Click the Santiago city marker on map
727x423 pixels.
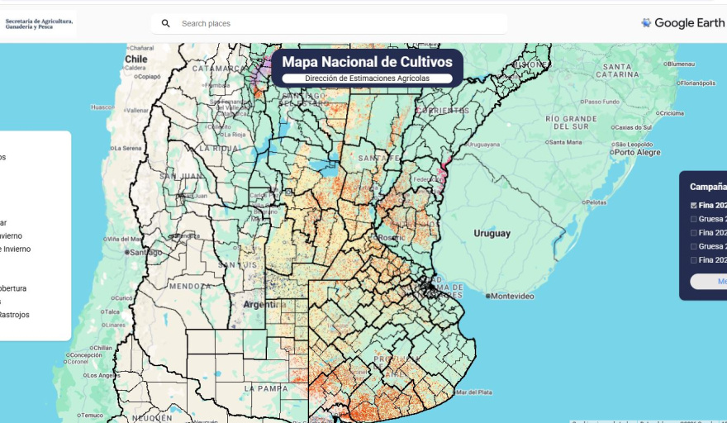point(127,252)
